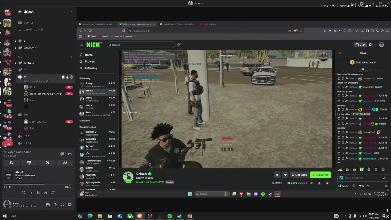Expand Show More in Kick following list
The height and width of the screenshot is (220, 391).
click(x=85, y=121)
